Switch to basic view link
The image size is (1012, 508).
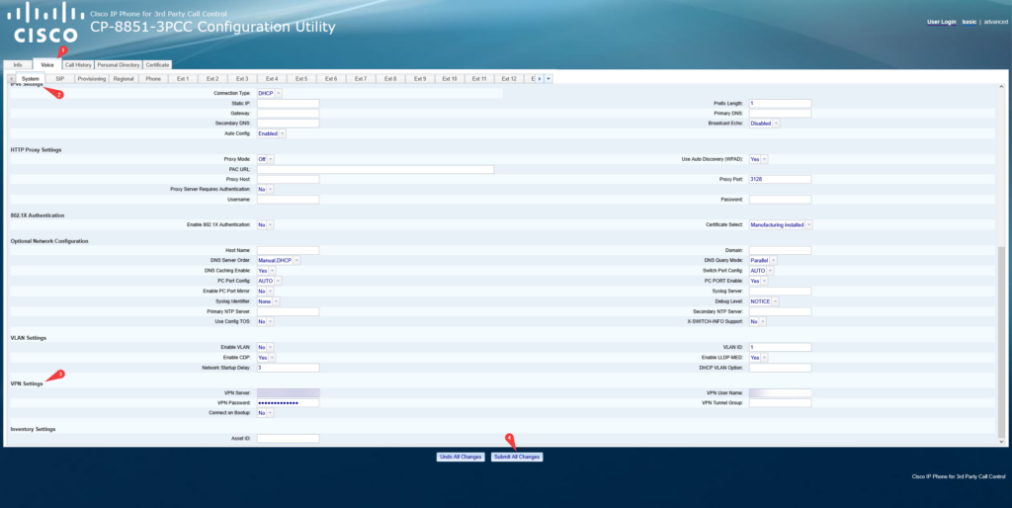pyautogui.click(x=969, y=22)
